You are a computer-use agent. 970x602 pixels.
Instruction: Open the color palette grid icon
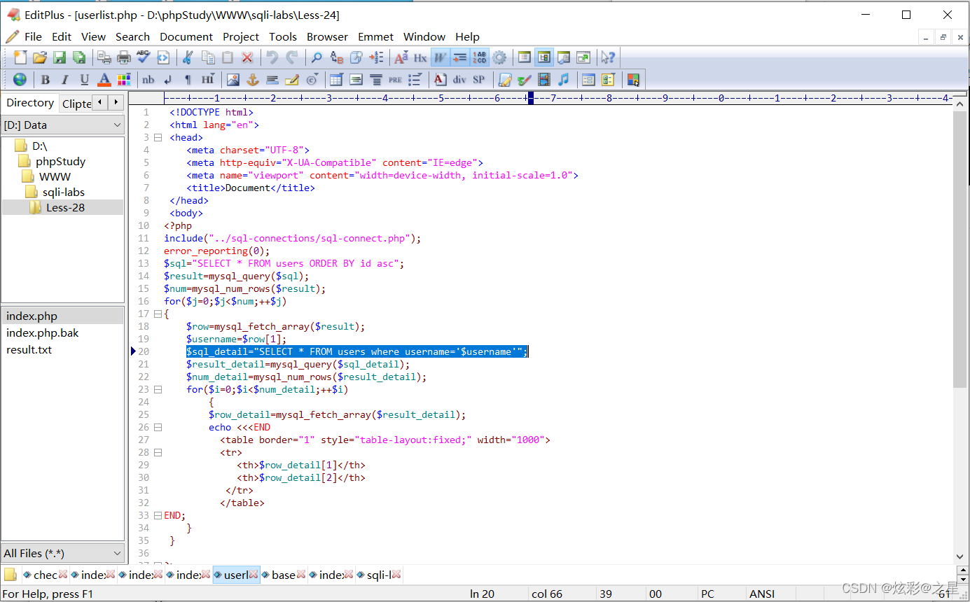coord(124,79)
